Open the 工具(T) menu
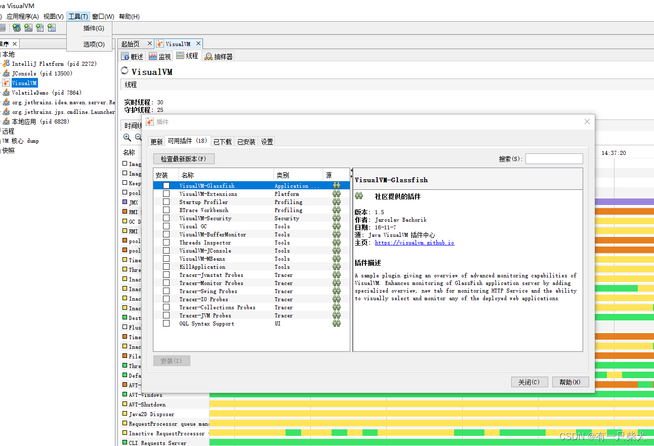This screenshot has height=446, width=654. tap(78, 17)
